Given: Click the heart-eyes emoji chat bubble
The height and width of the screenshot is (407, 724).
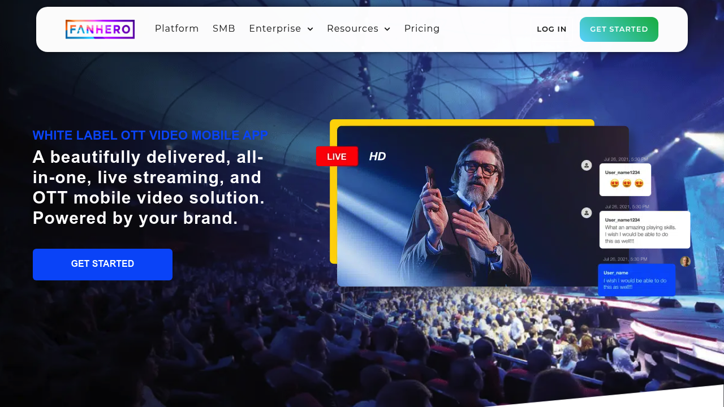Looking at the screenshot, I should tap(625, 180).
